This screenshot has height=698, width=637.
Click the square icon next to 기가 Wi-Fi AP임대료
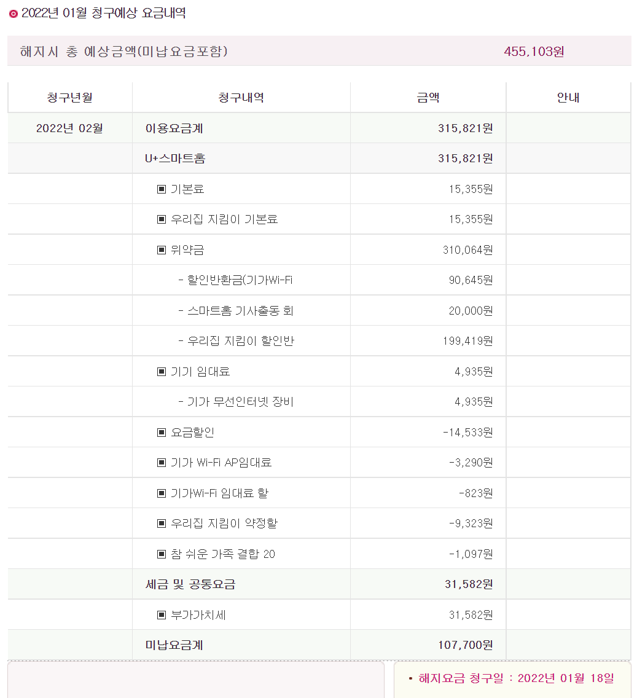(x=162, y=463)
